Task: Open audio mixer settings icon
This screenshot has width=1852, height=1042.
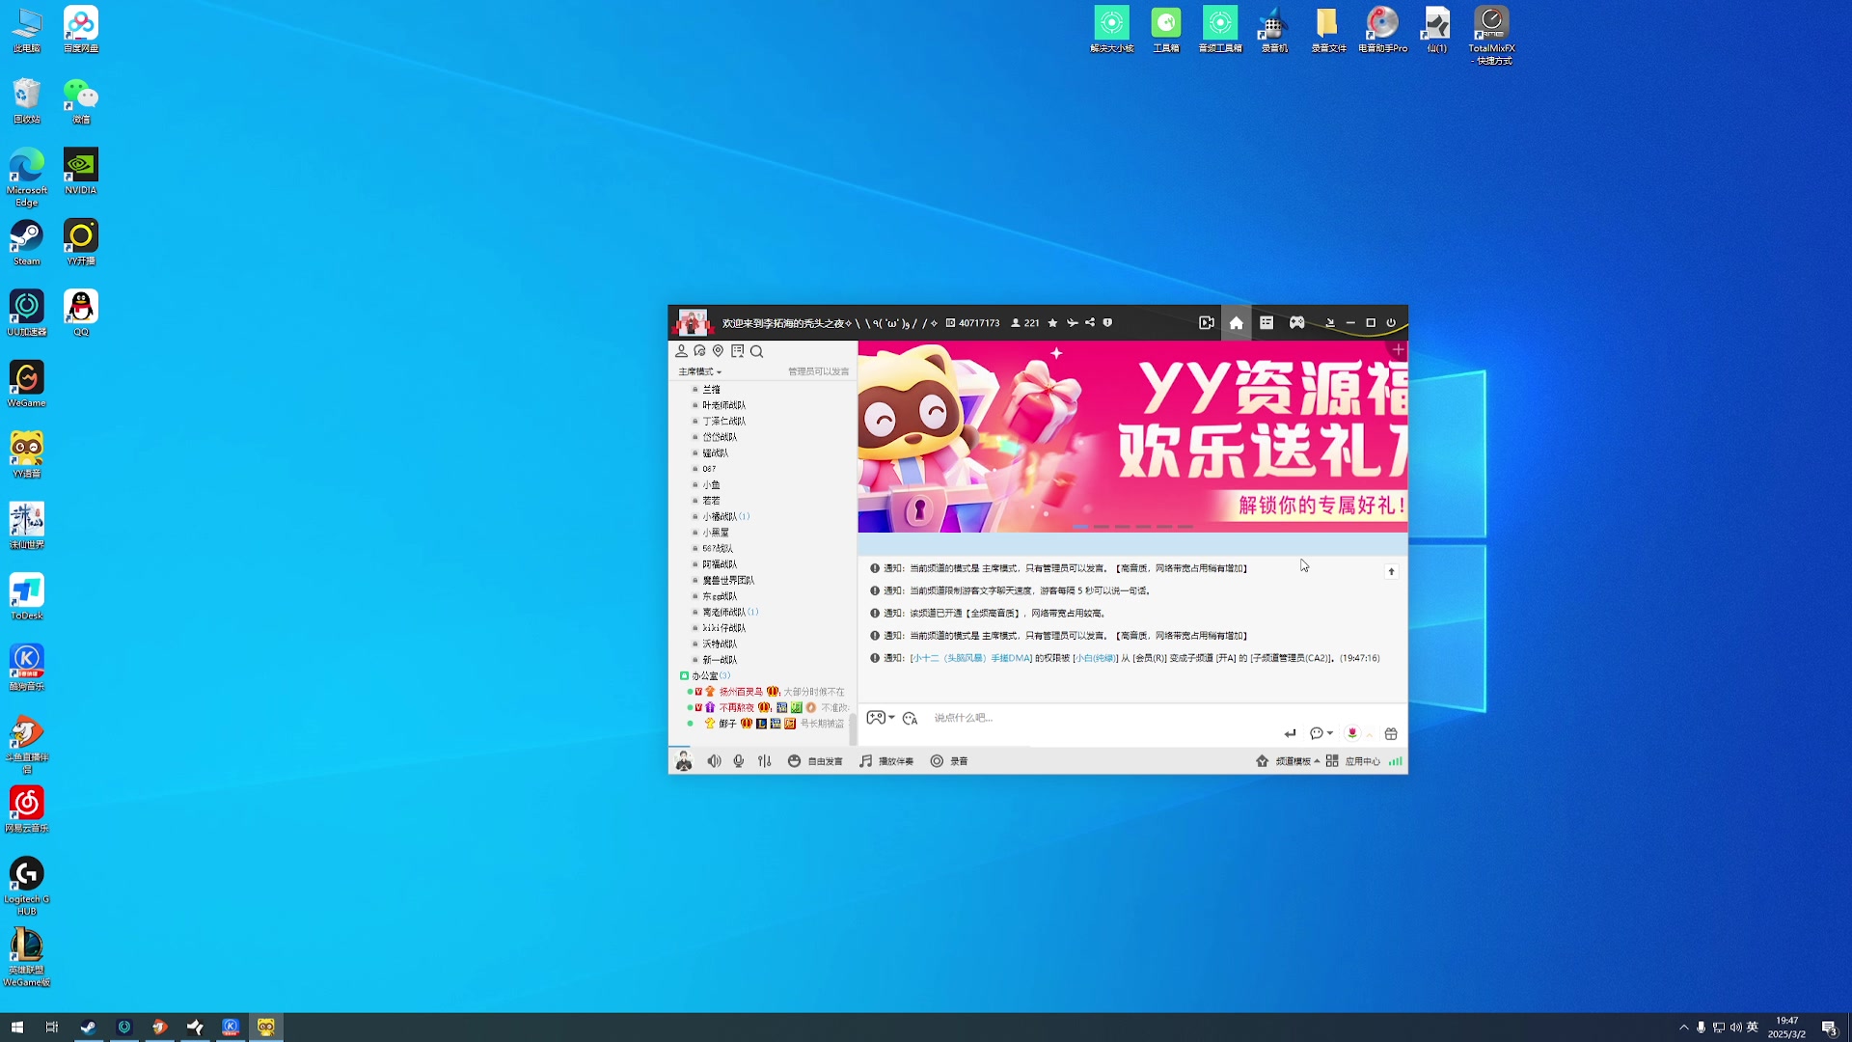Action: (x=765, y=761)
